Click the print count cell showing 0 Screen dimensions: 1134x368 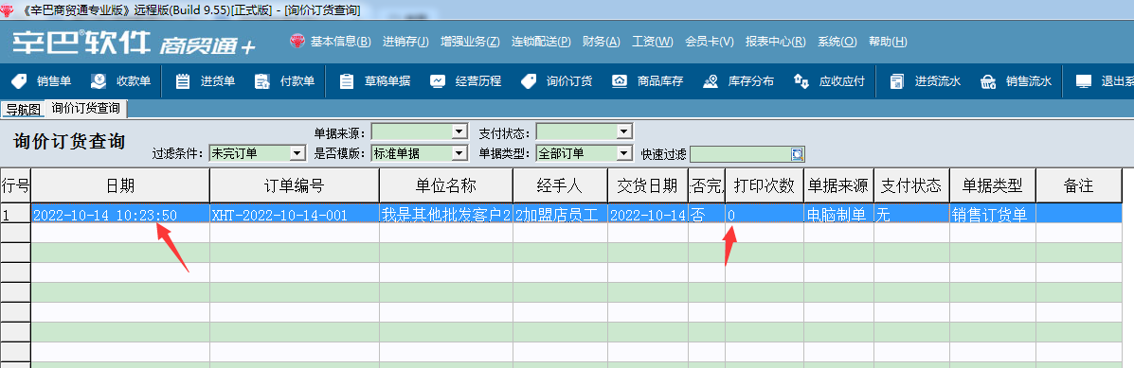coord(765,215)
